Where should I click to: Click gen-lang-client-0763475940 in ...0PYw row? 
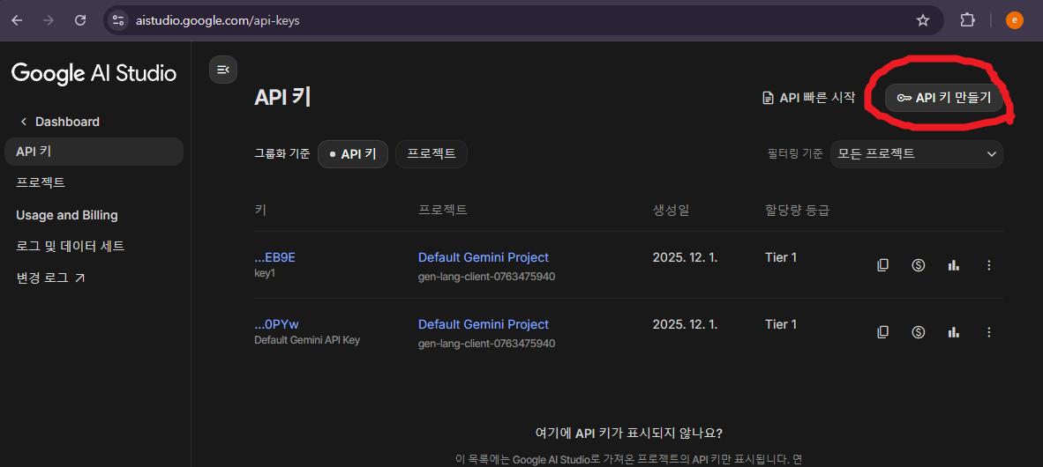[486, 344]
